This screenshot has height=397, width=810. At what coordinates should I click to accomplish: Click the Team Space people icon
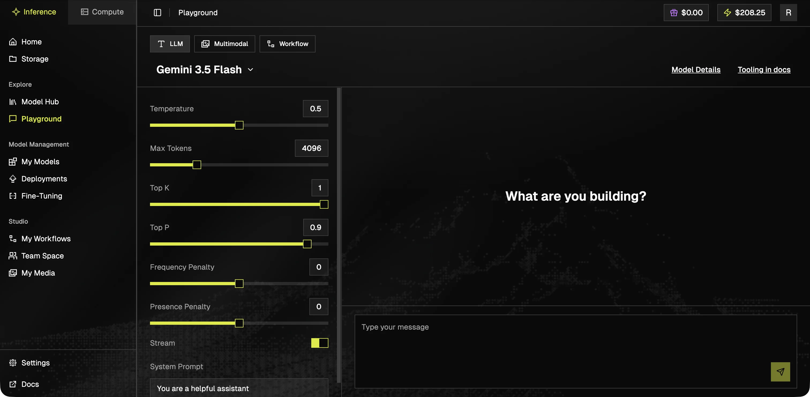13,256
